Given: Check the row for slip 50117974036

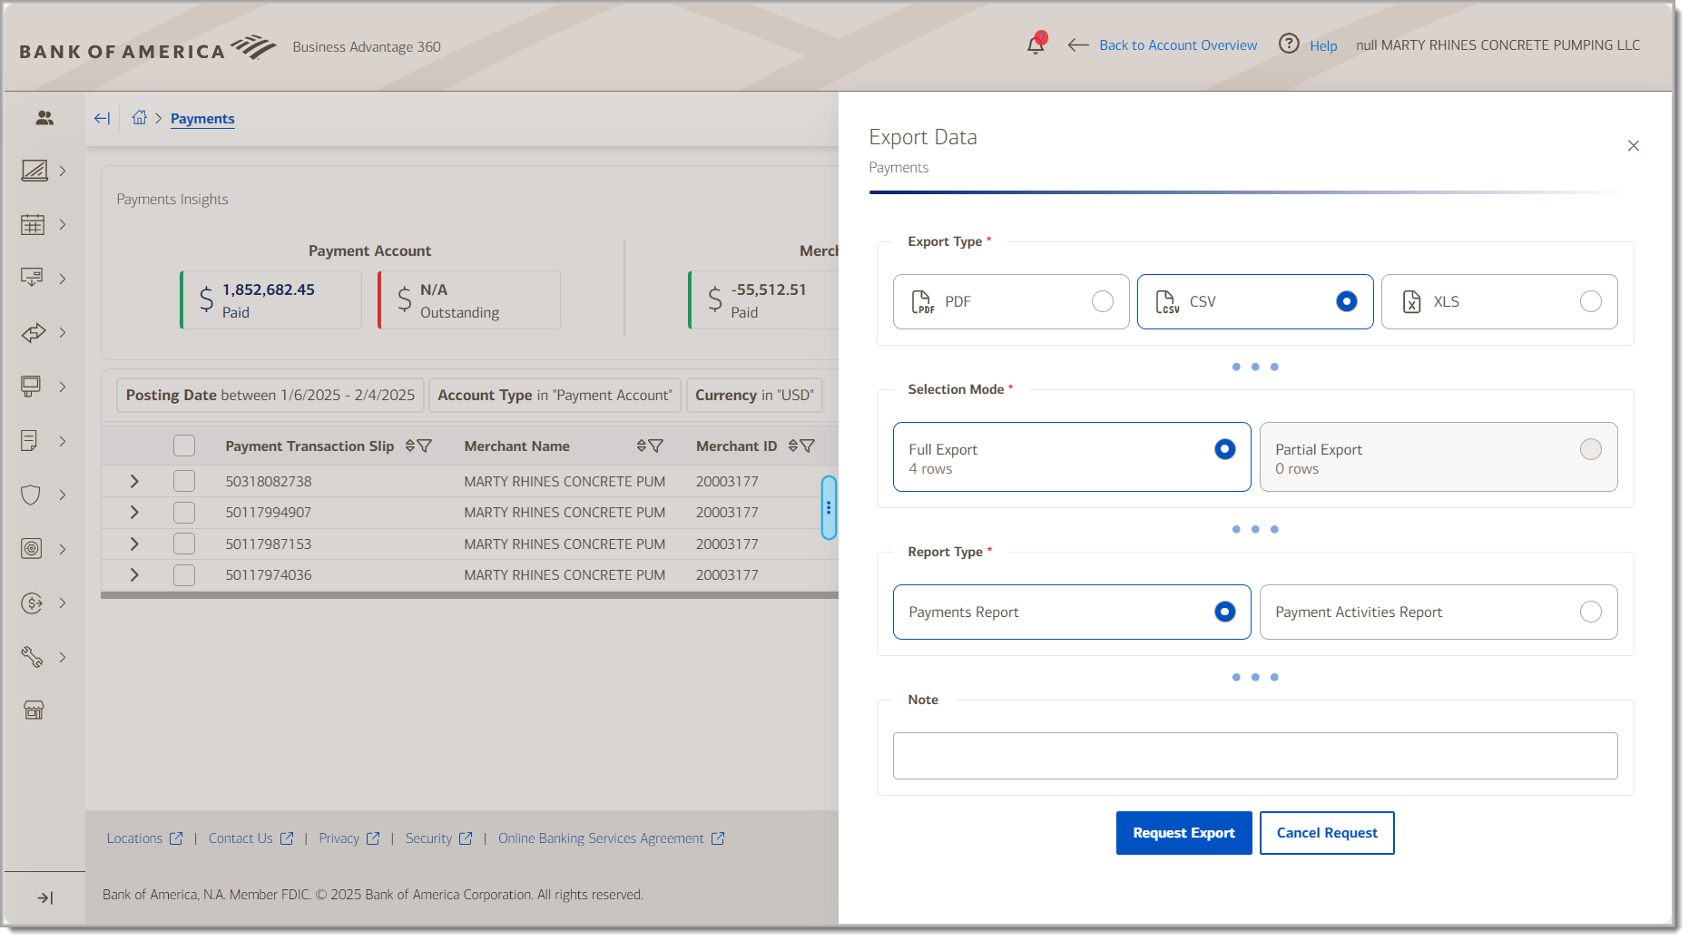Looking at the screenshot, I should pos(184,575).
